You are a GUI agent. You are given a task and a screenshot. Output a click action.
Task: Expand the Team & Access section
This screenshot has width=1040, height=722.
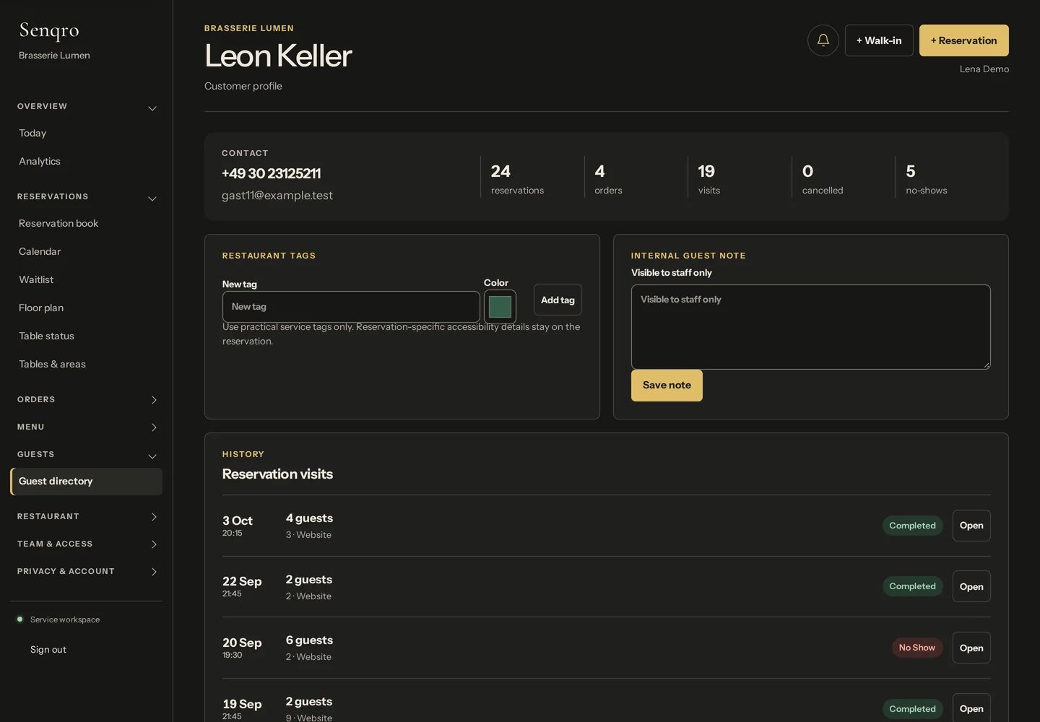click(87, 544)
